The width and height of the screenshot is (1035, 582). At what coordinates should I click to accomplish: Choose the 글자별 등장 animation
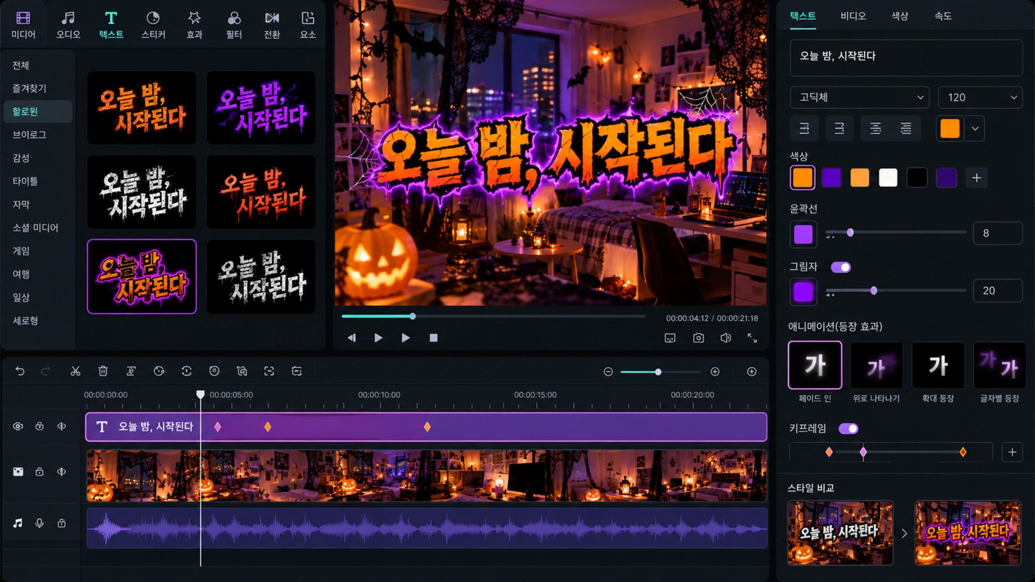pos(999,365)
